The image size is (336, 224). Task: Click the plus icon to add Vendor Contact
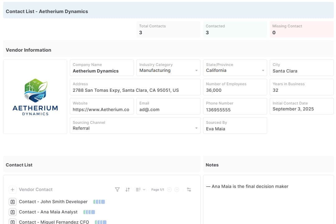point(12,189)
